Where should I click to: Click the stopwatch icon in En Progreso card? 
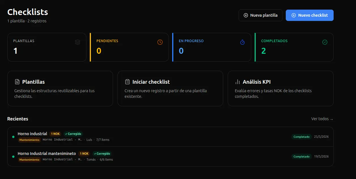pyautogui.click(x=242, y=42)
